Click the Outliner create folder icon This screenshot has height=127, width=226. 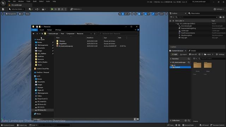pos(220,17)
